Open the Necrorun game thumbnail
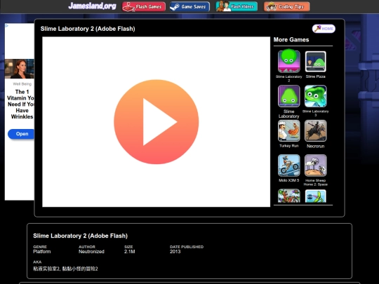Image resolution: width=379 pixels, height=284 pixels. pyautogui.click(x=315, y=130)
